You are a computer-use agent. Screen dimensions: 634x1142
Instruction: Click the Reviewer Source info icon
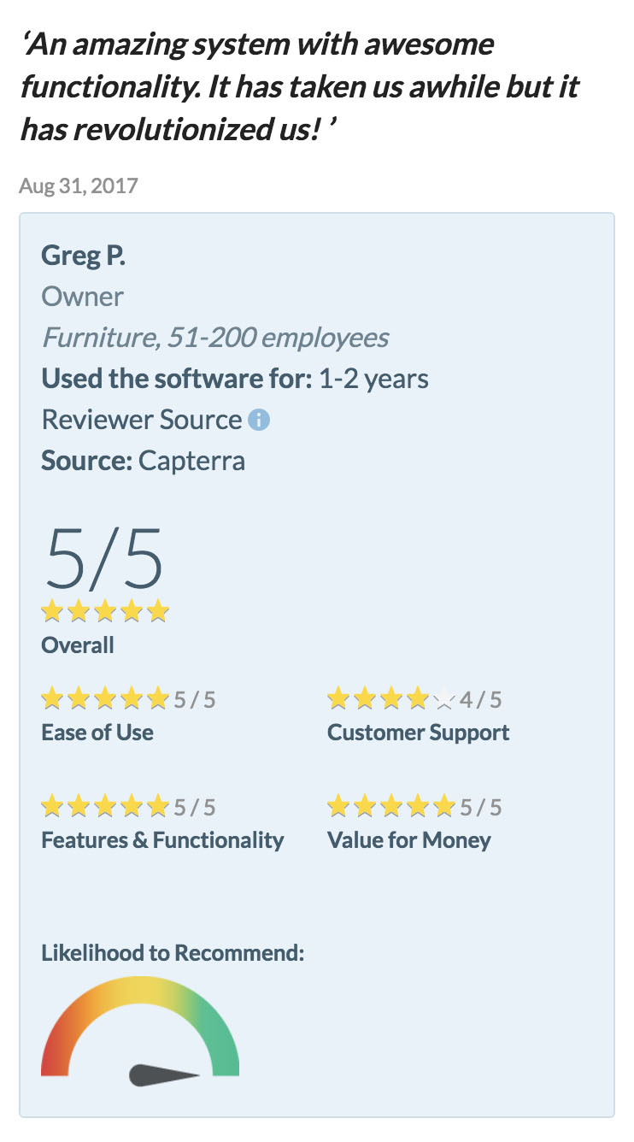(259, 420)
